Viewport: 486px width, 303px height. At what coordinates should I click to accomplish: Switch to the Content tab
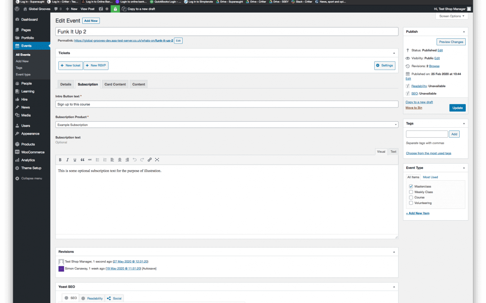click(139, 84)
